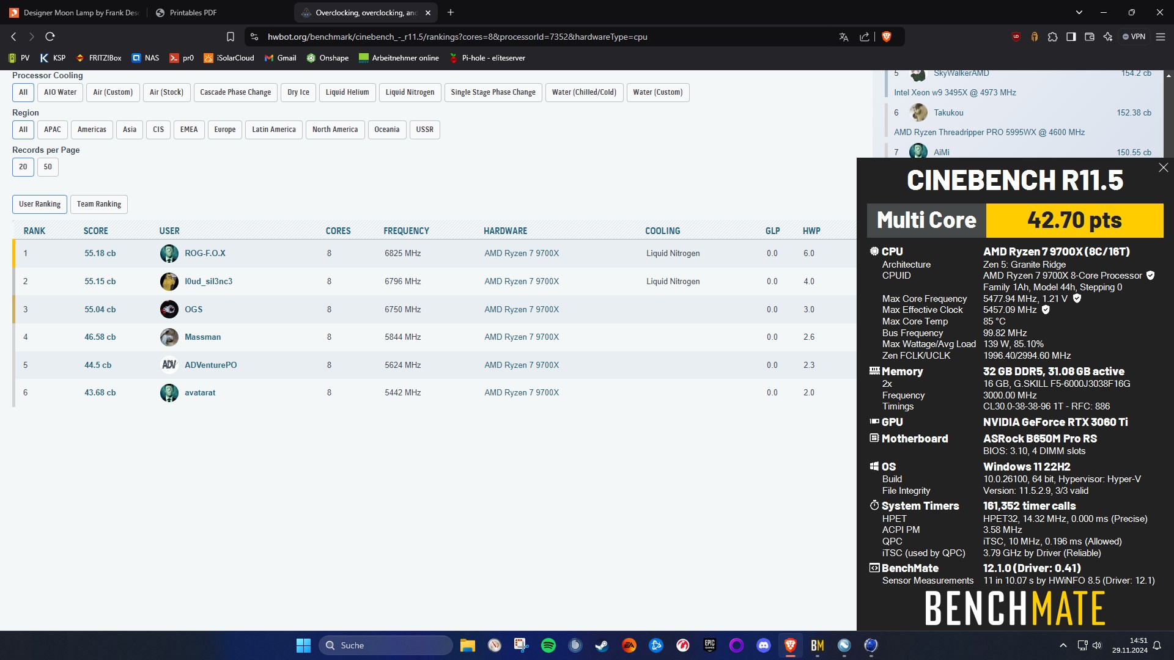
Task: Open the Massman user profile link
Action: point(203,337)
